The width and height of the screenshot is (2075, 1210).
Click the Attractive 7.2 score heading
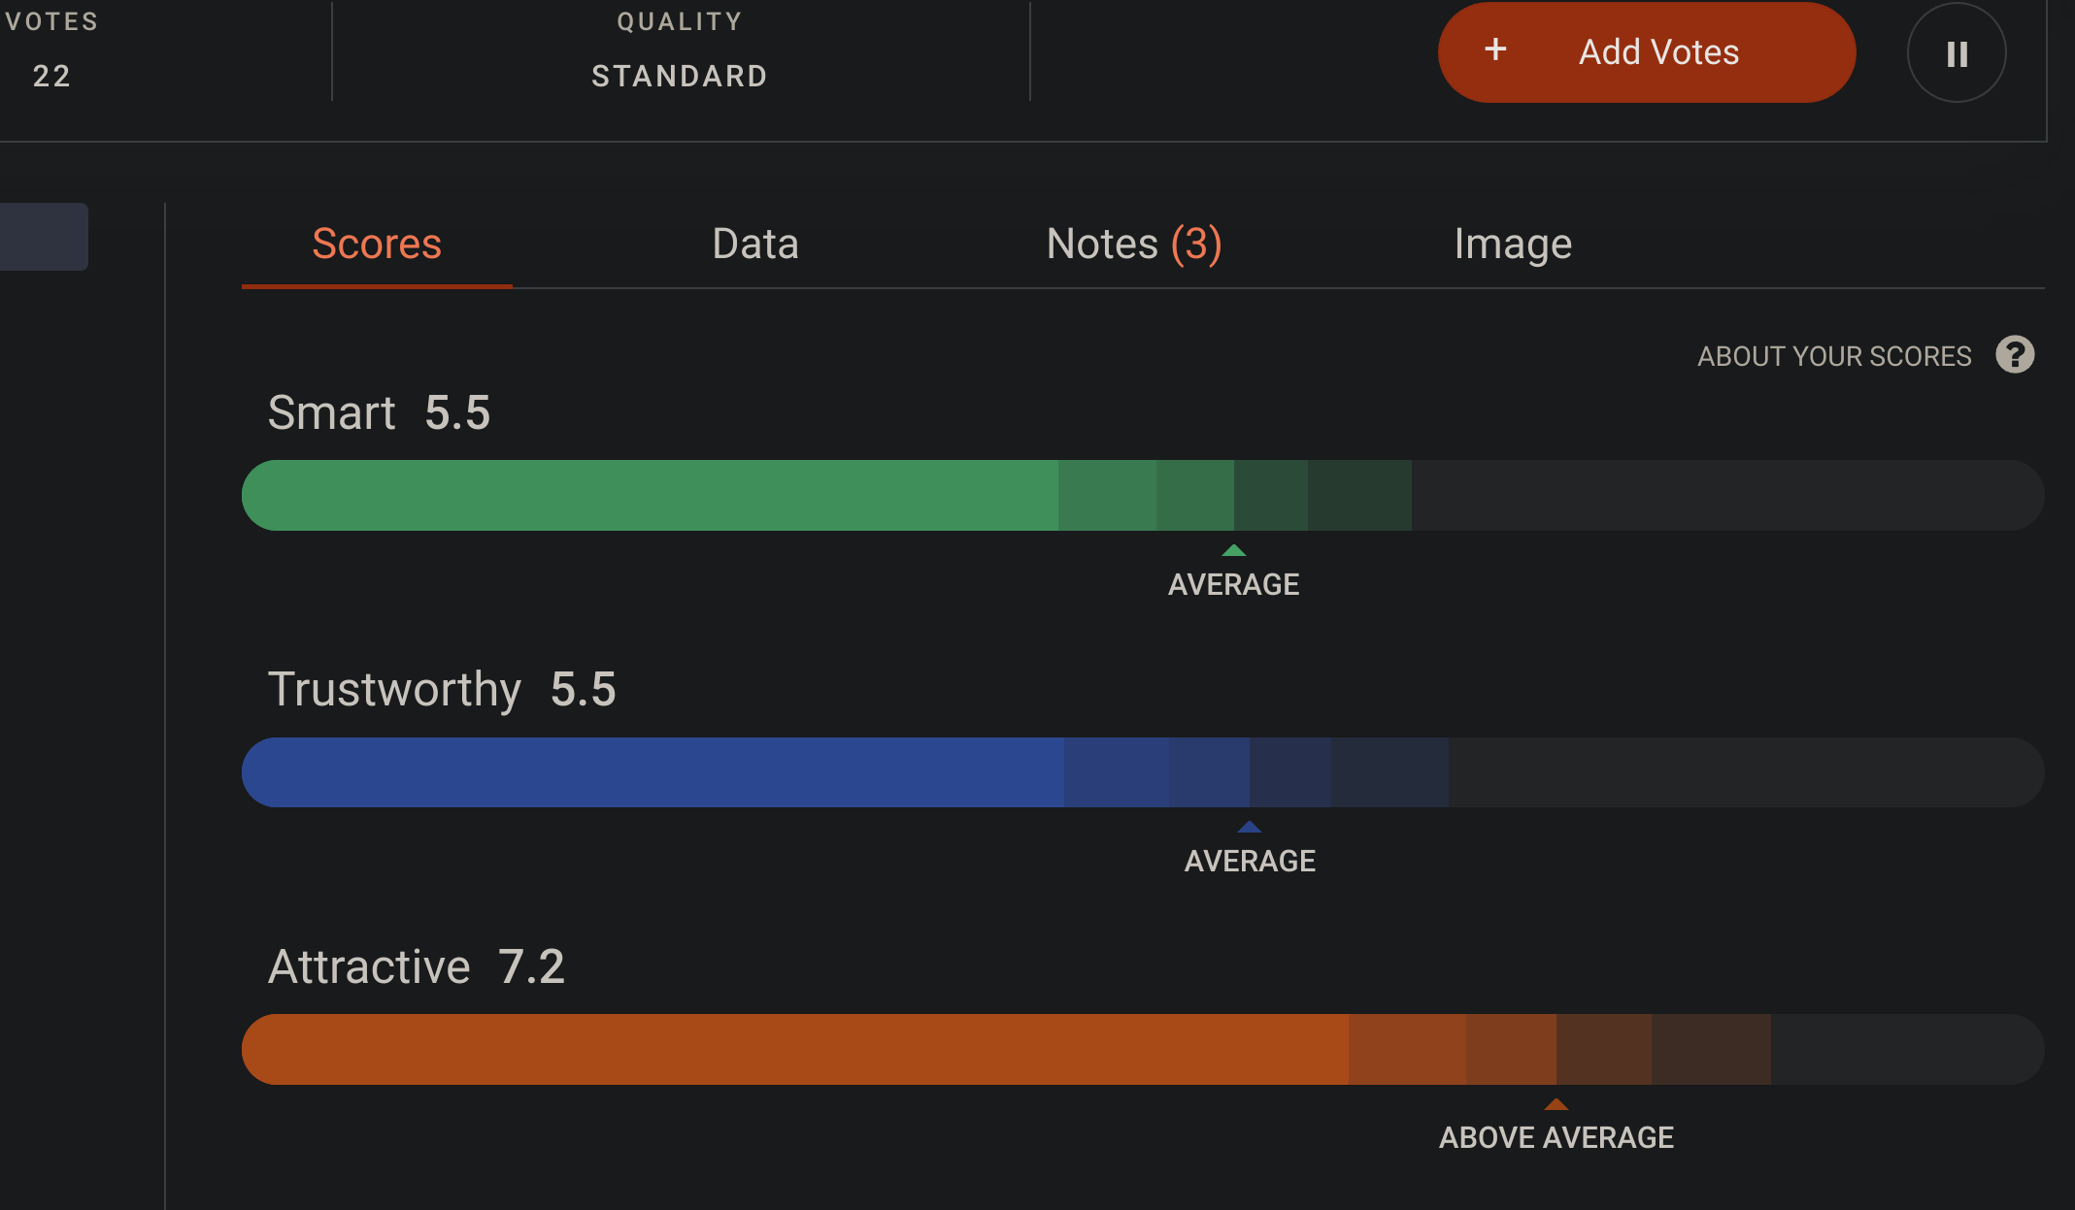[x=416, y=966]
